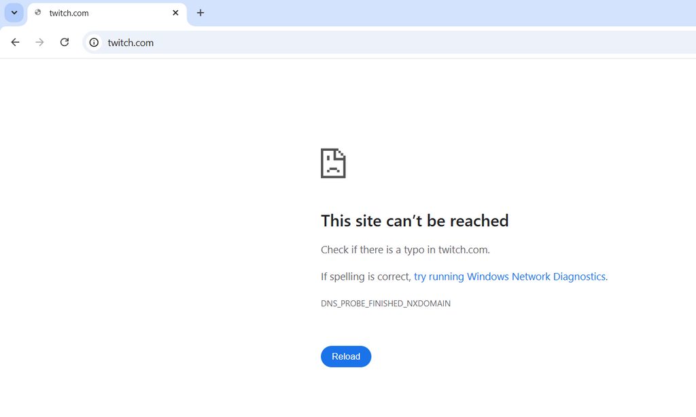Click the "If spelling is correct," text

click(x=366, y=276)
